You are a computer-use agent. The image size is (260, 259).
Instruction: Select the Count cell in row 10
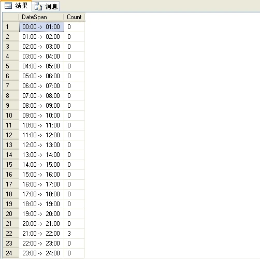pyautogui.click(x=74, y=116)
